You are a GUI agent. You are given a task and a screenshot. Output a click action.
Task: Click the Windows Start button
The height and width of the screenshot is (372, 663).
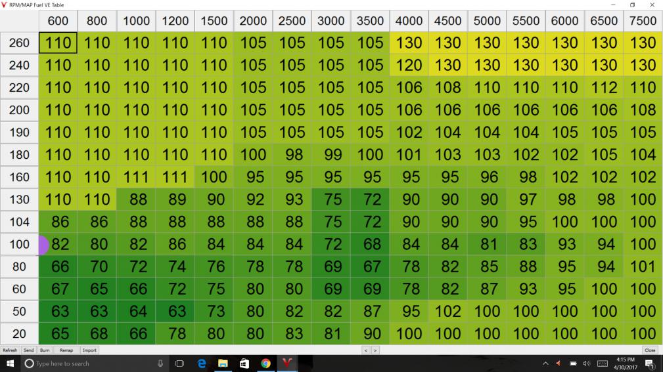click(11, 363)
